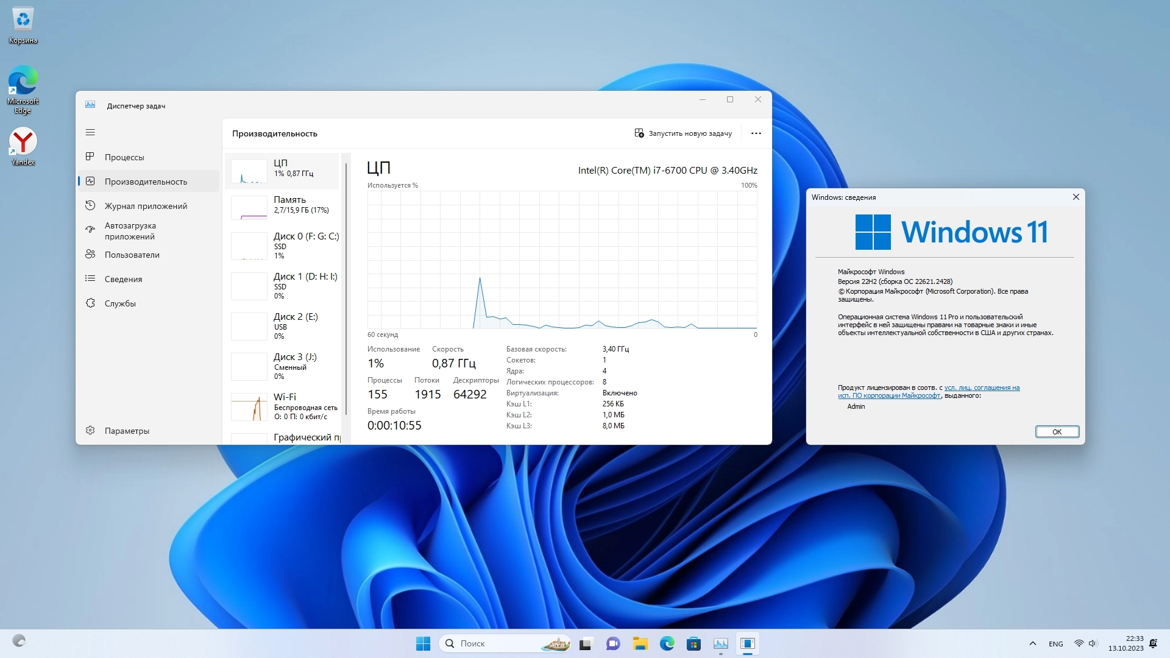1170x658 pixels.
Task: Open the Microsoft license terms link
Action: tap(981, 388)
